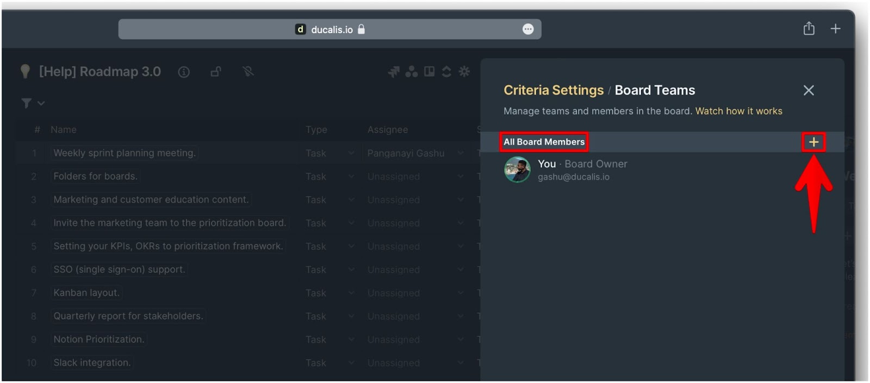Click the Board Teams breadcrumb title

[x=655, y=90]
